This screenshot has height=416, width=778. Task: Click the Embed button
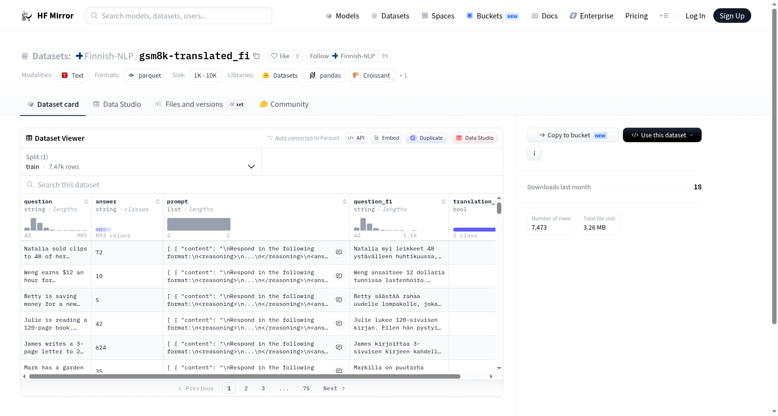[386, 138]
